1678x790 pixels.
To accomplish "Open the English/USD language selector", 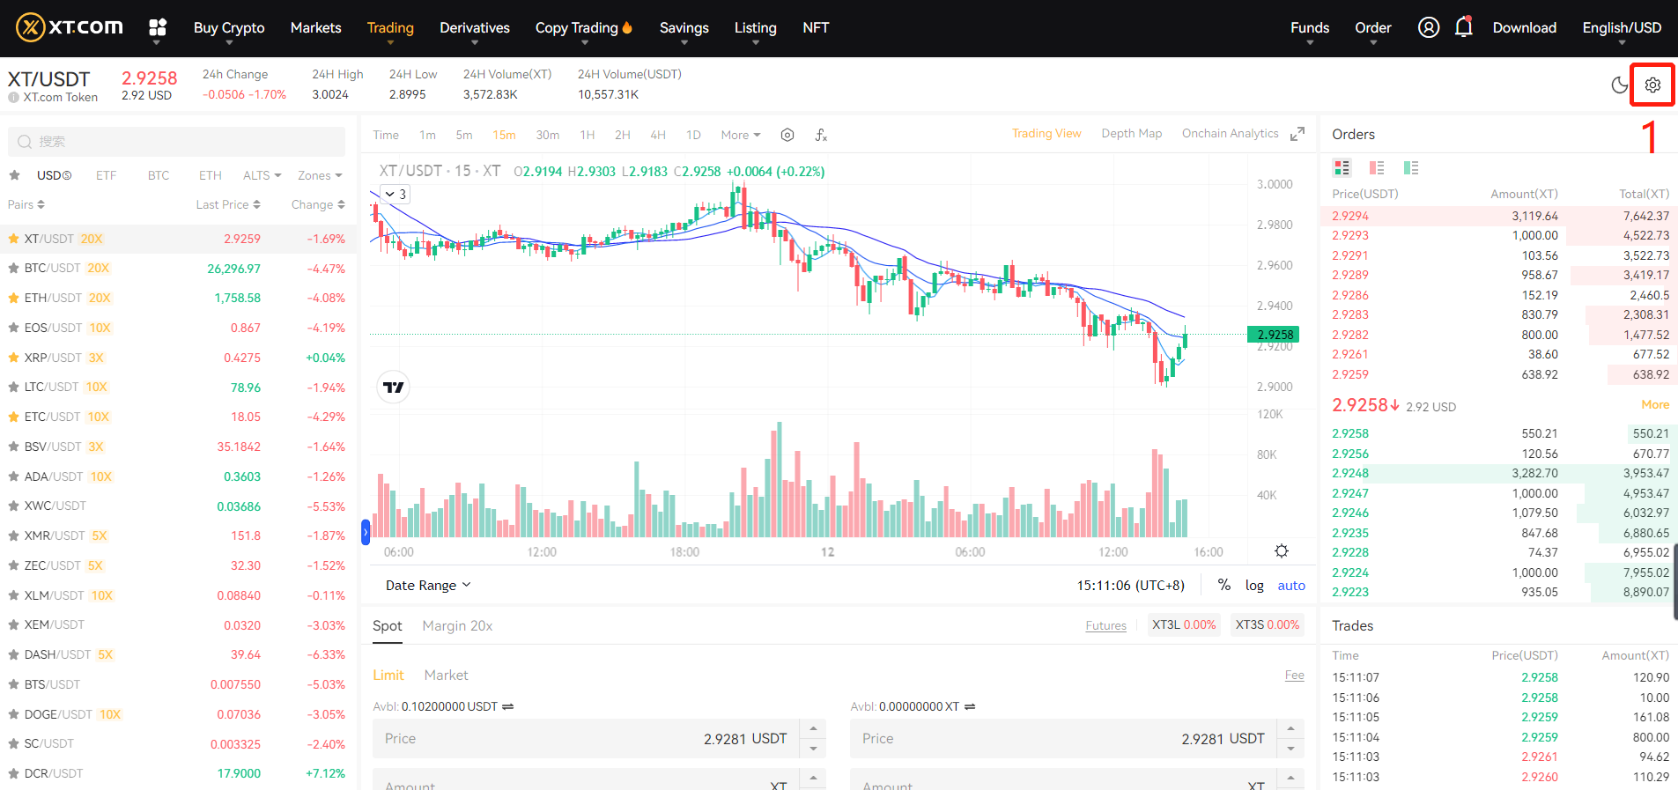I will coord(1622,28).
